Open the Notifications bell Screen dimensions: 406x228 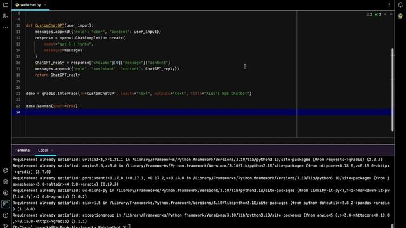pyautogui.click(x=400, y=5)
